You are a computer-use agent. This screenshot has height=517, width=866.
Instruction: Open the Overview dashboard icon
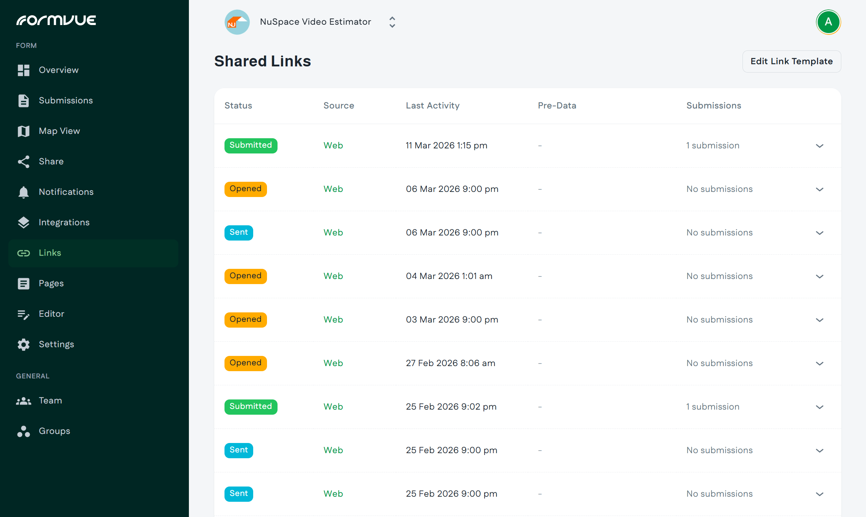pyautogui.click(x=24, y=70)
